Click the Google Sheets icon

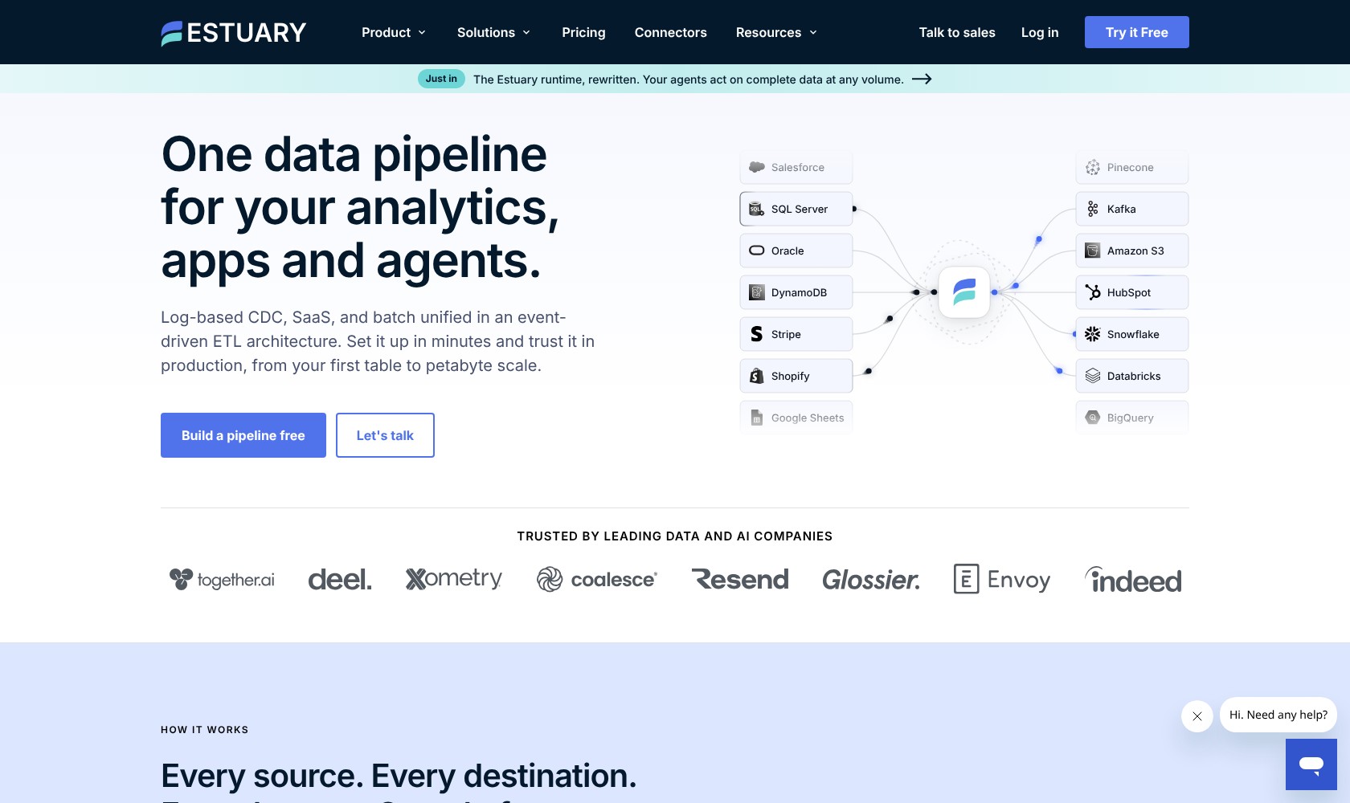756,418
